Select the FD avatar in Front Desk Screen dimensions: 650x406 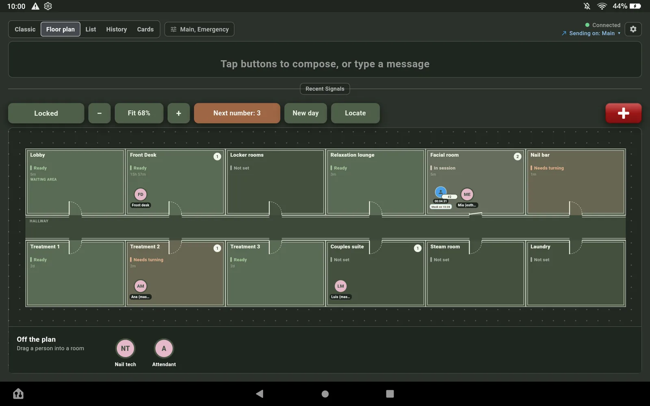pyautogui.click(x=141, y=194)
